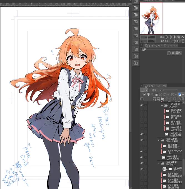185x189 pixels.
Task: Select the スカート補正 layer
Action: tap(174, 128)
